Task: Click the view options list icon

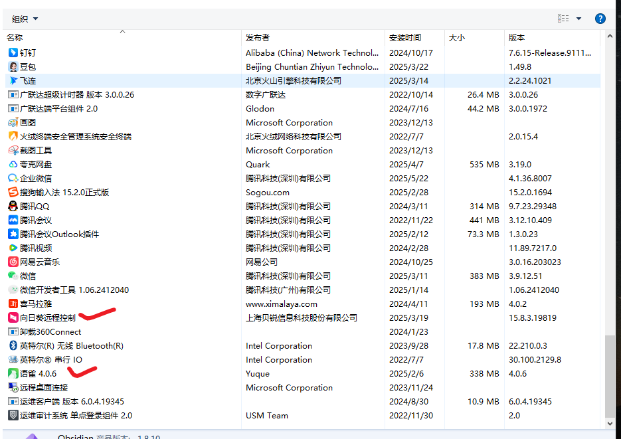Action: (x=563, y=18)
